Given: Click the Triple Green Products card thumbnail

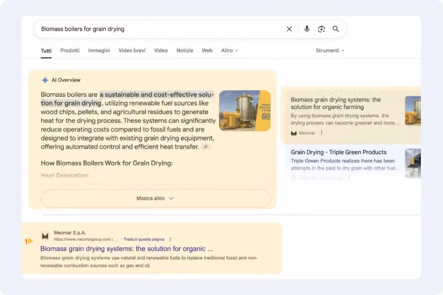Looking at the screenshot, I should [x=413, y=163].
